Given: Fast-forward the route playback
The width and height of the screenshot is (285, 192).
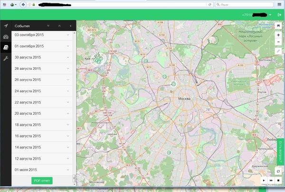Looking at the screenshot, I should (x=271, y=181).
